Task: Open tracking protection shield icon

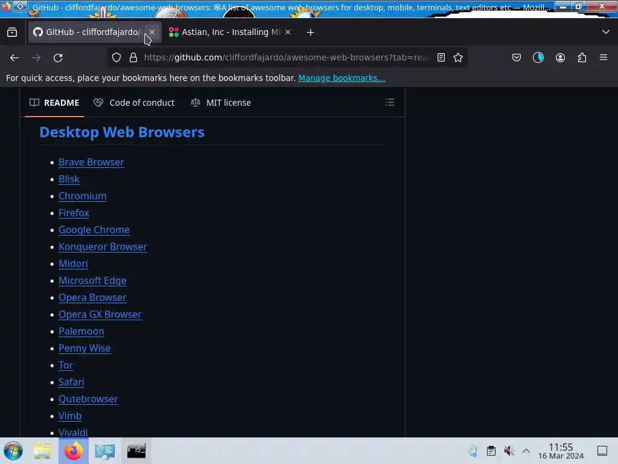Action: (x=116, y=57)
